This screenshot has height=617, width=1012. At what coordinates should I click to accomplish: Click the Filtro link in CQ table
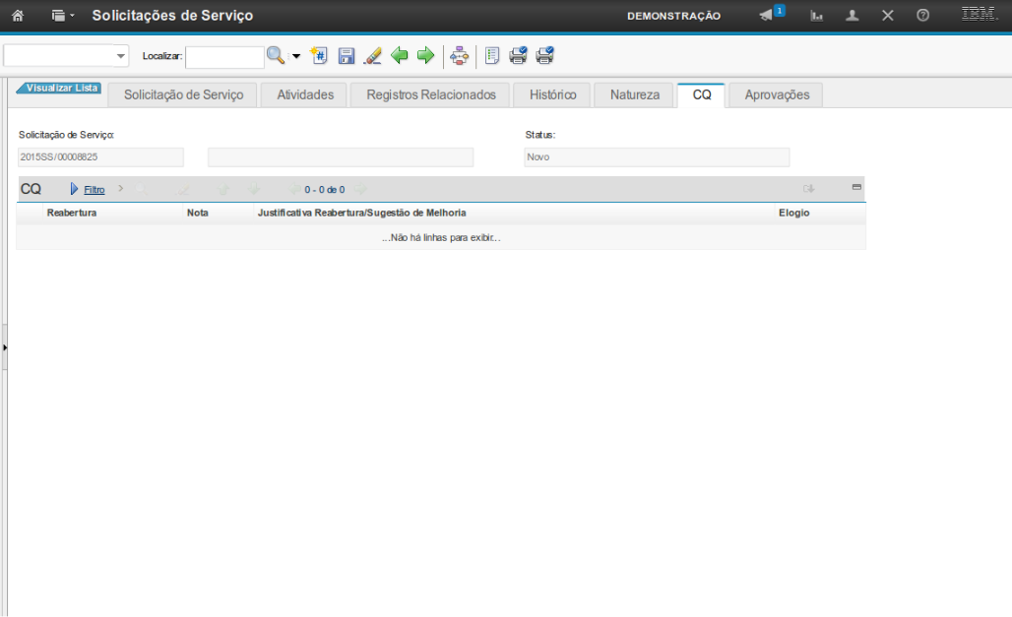[94, 189]
